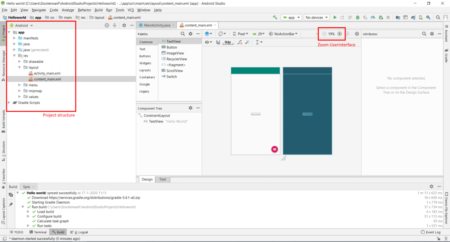Open Project panel gear settings
Viewport: 450px width, 242px height.
click(x=124, y=25)
